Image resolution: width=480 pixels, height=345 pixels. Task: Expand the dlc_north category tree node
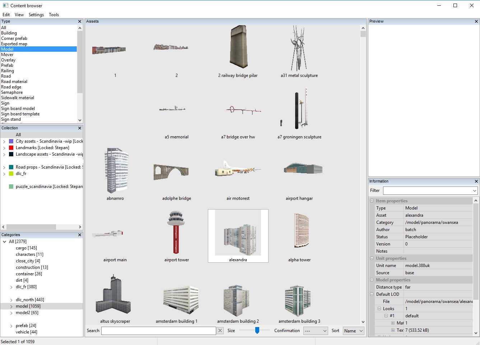11,300
